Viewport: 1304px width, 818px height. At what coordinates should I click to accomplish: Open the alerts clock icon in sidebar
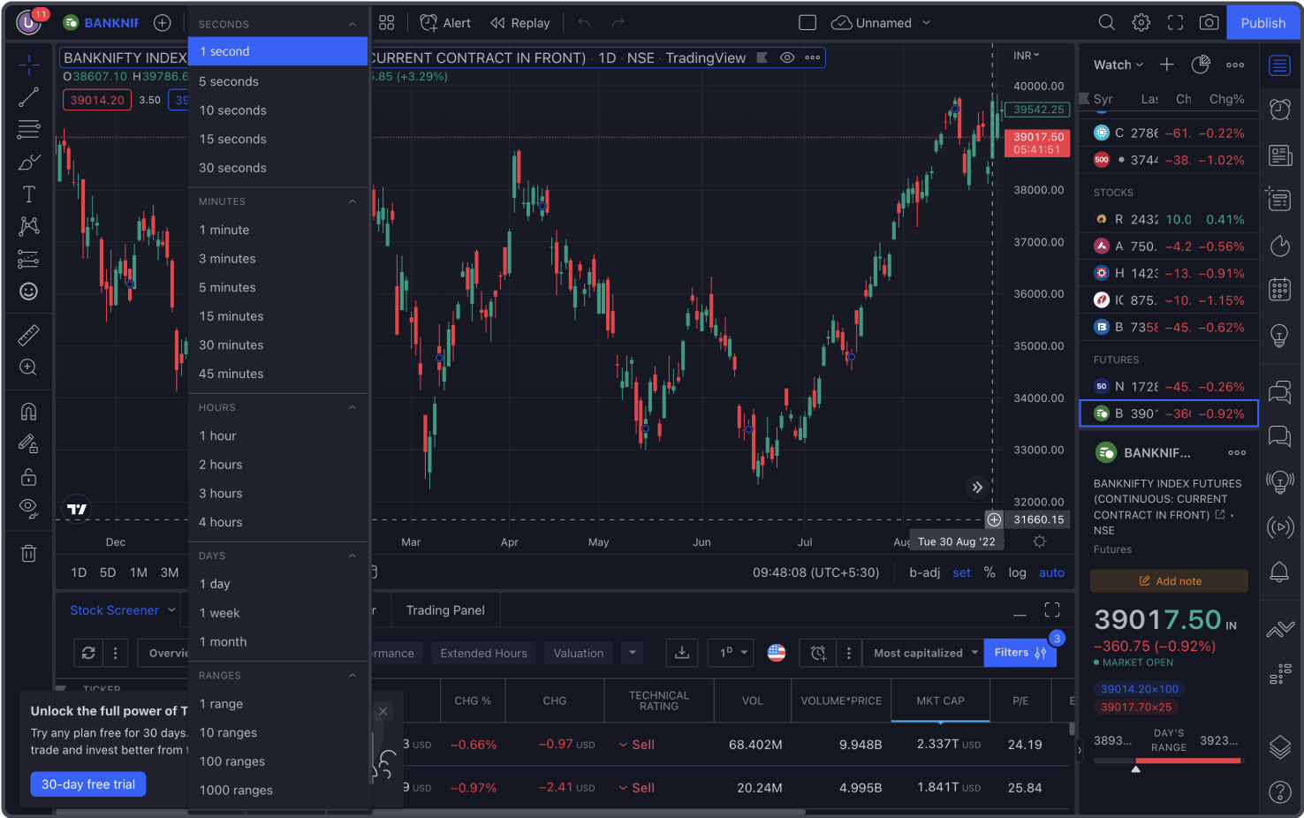(1280, 110)
